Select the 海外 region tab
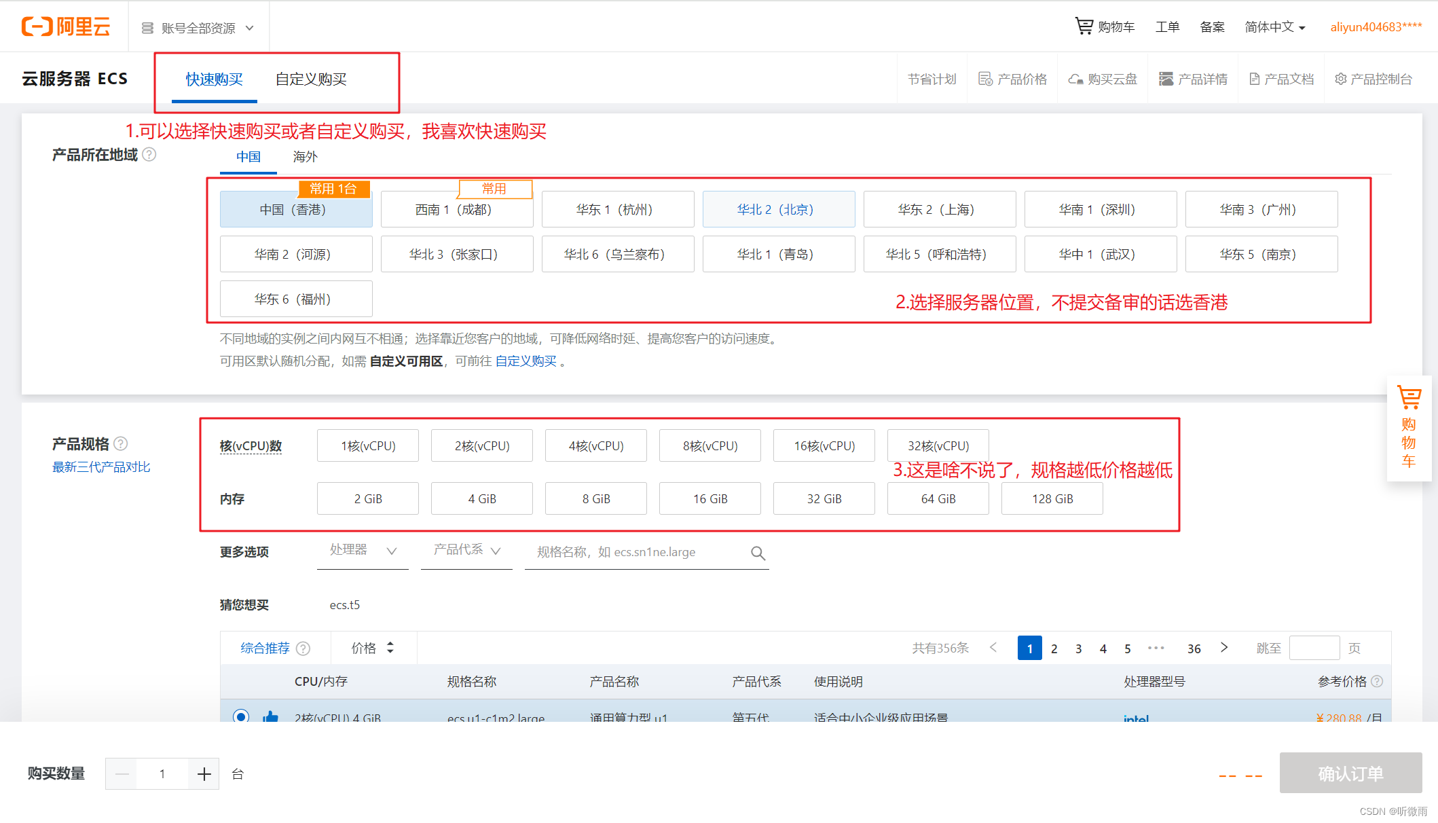The width and height of the screenshot is (1438, 823). point(306,157)
